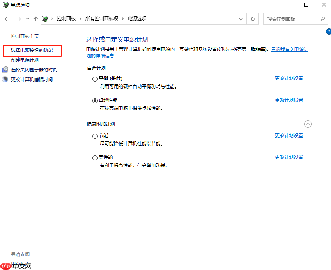Open the address bar history dropdown

tap(241, 18)
